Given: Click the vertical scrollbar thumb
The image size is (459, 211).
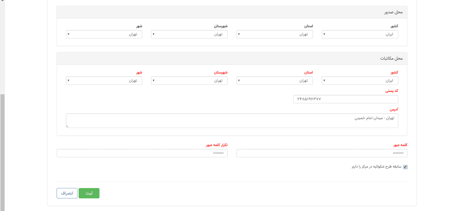Looking at the screenshot, I should (2, 152).
